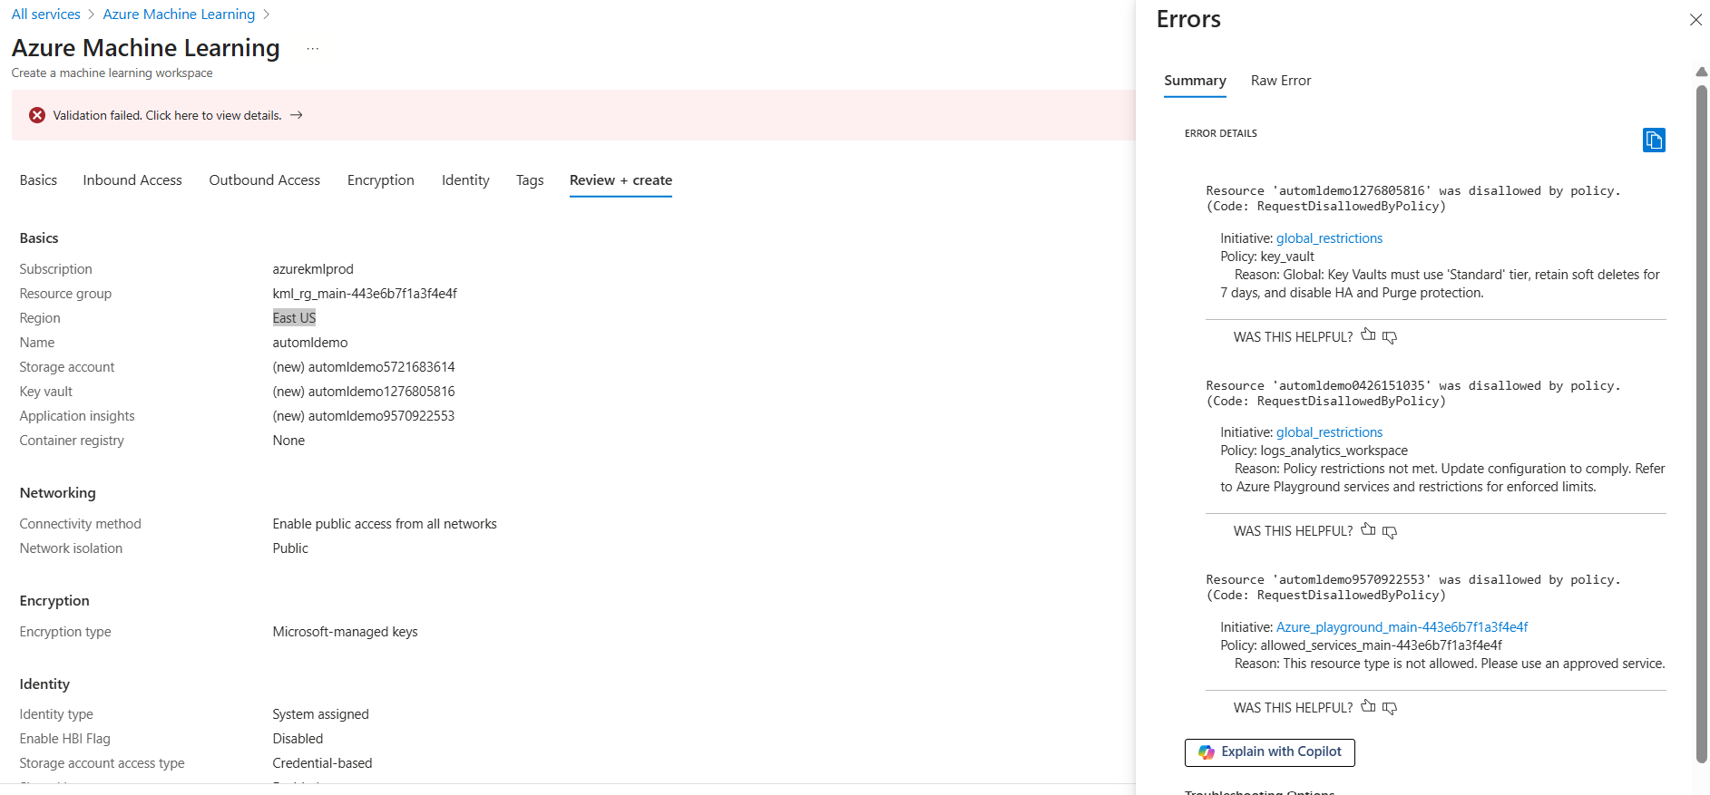Click the resource group value kml_rg_main-443e6b7f1a3f4e4f
1710x795 pixels.
click(x=365, y=294)
